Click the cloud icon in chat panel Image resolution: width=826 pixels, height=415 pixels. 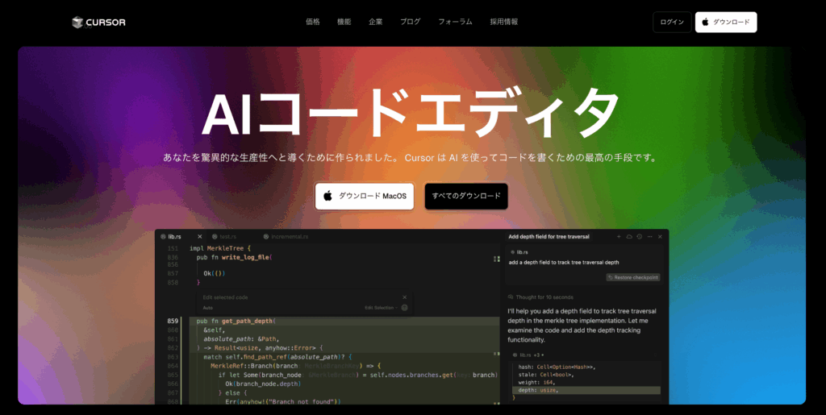click(x=629, y=237)
